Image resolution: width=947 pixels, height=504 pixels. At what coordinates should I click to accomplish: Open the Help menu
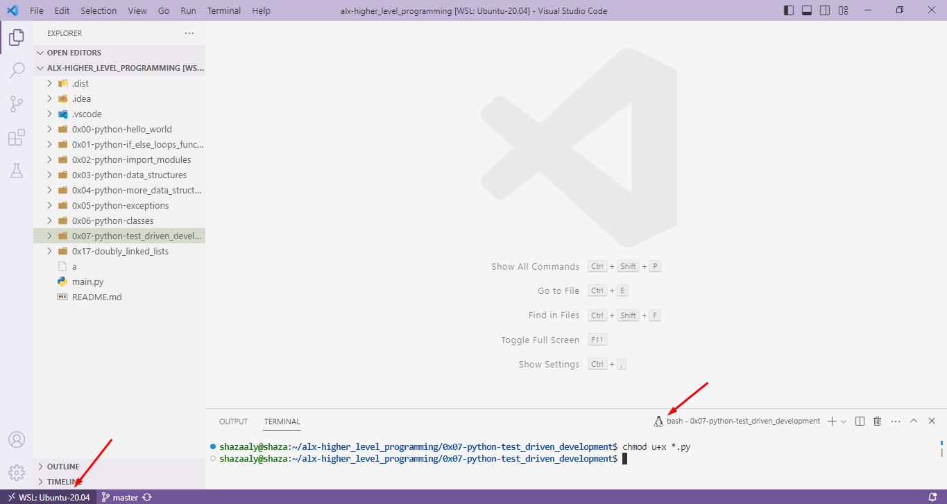point(262,10)
